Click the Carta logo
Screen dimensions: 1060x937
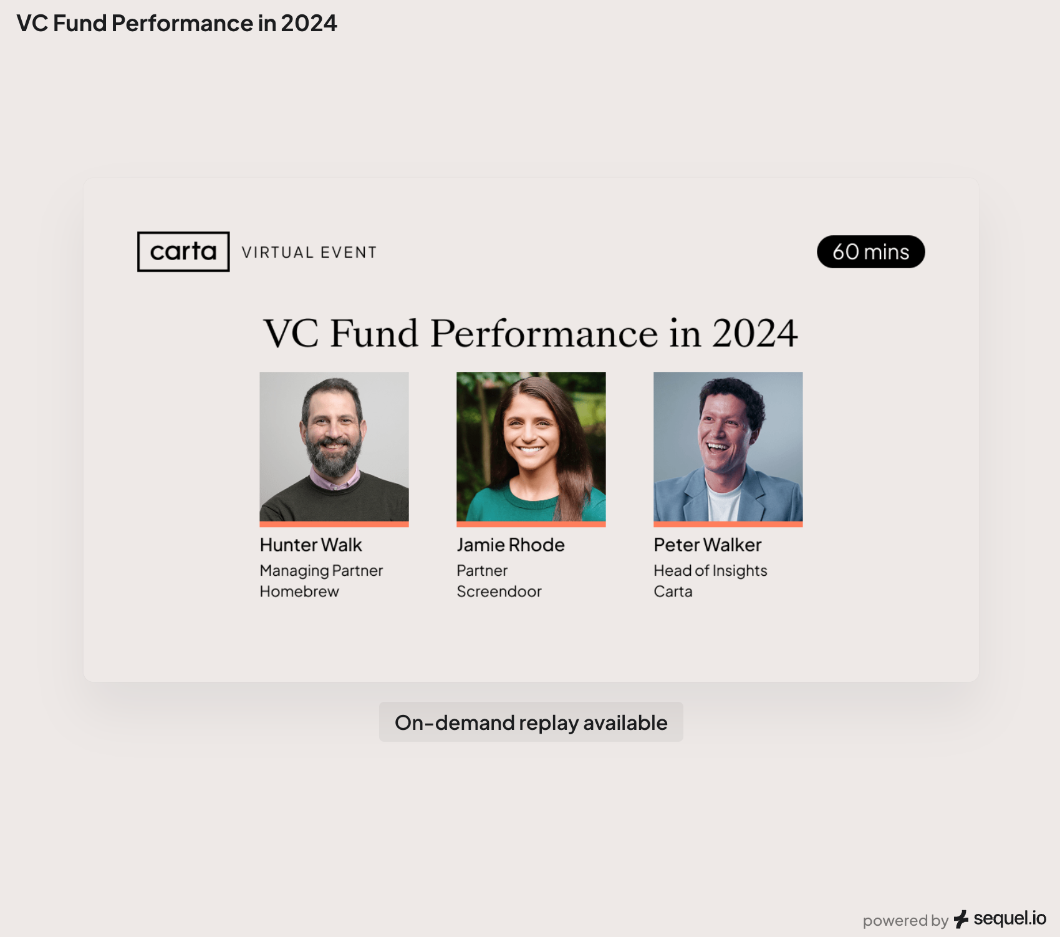182,252
